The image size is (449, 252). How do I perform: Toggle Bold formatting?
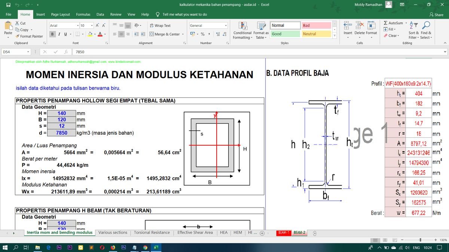point(53,34)
